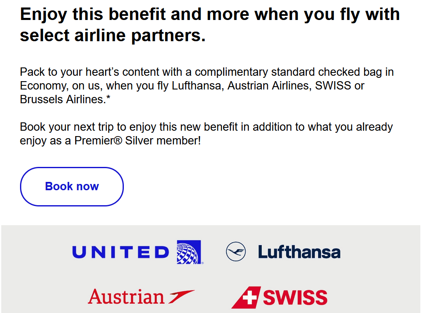Click the red SWISS wordmark
422x313 pixels.
(295, 298)
